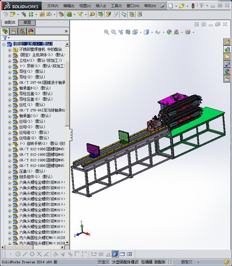
Task: Open the 工具(T) menu
Action: [x=116, y=6]
